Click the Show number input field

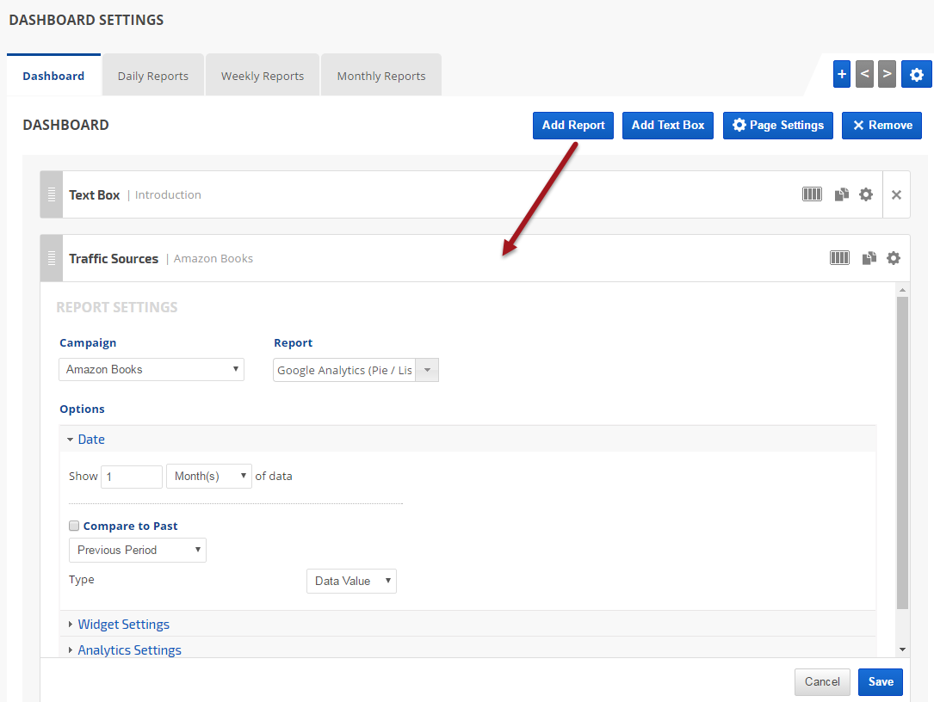(131, 477)
